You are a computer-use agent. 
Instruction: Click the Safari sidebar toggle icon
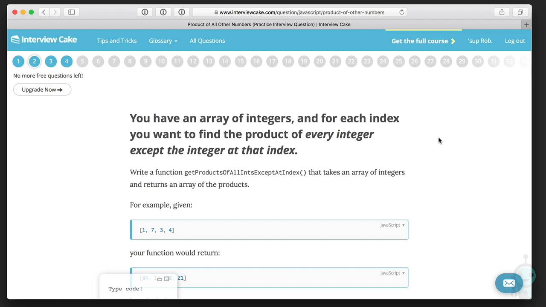[x=72, y=12]
